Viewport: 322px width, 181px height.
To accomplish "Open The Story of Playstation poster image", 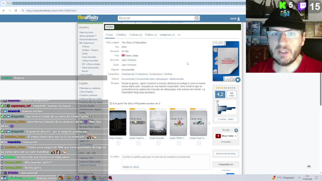I will 226,61.
